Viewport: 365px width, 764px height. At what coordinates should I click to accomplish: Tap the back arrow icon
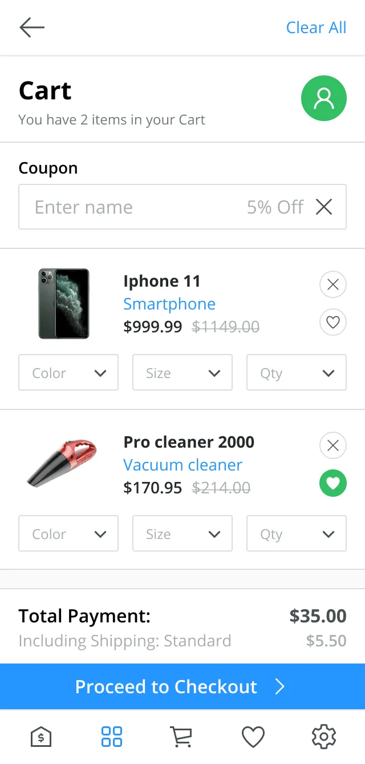(32, 27)
